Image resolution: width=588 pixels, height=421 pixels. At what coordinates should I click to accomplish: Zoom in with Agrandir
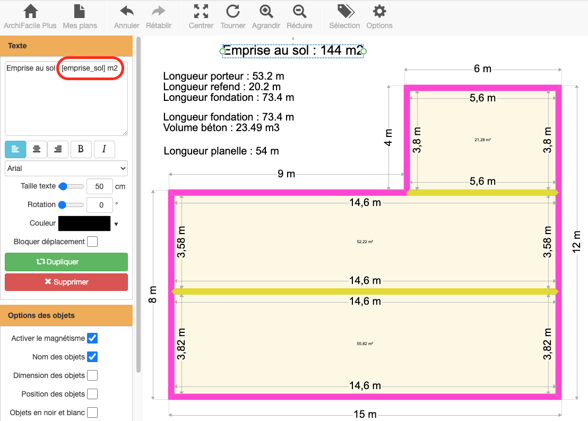click(266, 16)
